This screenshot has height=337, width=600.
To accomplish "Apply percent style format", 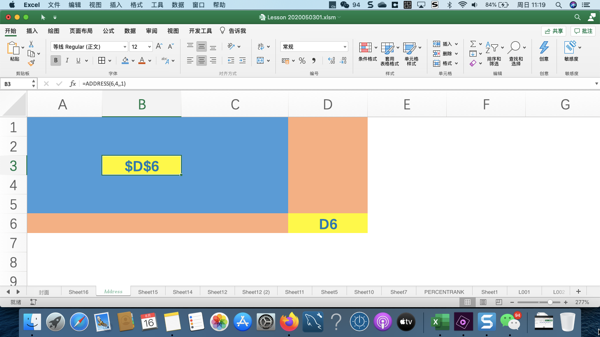I will point(302,61).
